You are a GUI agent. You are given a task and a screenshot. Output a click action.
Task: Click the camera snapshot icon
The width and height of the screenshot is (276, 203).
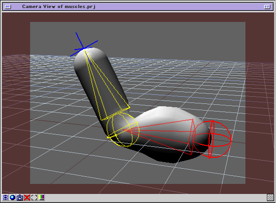(20, 198)
